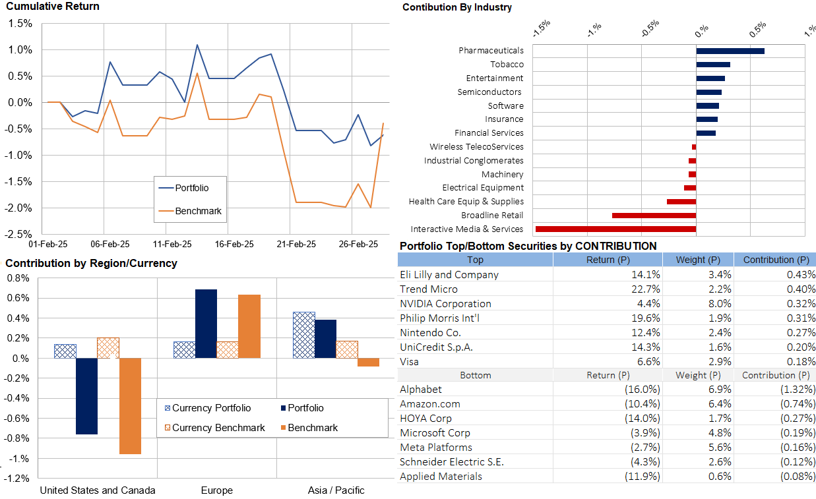Click the 8.0% weight value
The image size is (816, 499).
pyautogui.click(x=720, y=303)
